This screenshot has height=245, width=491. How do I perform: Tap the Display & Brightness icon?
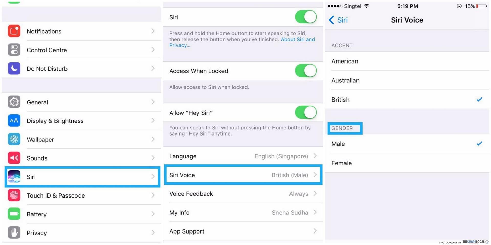coord(14,121)
